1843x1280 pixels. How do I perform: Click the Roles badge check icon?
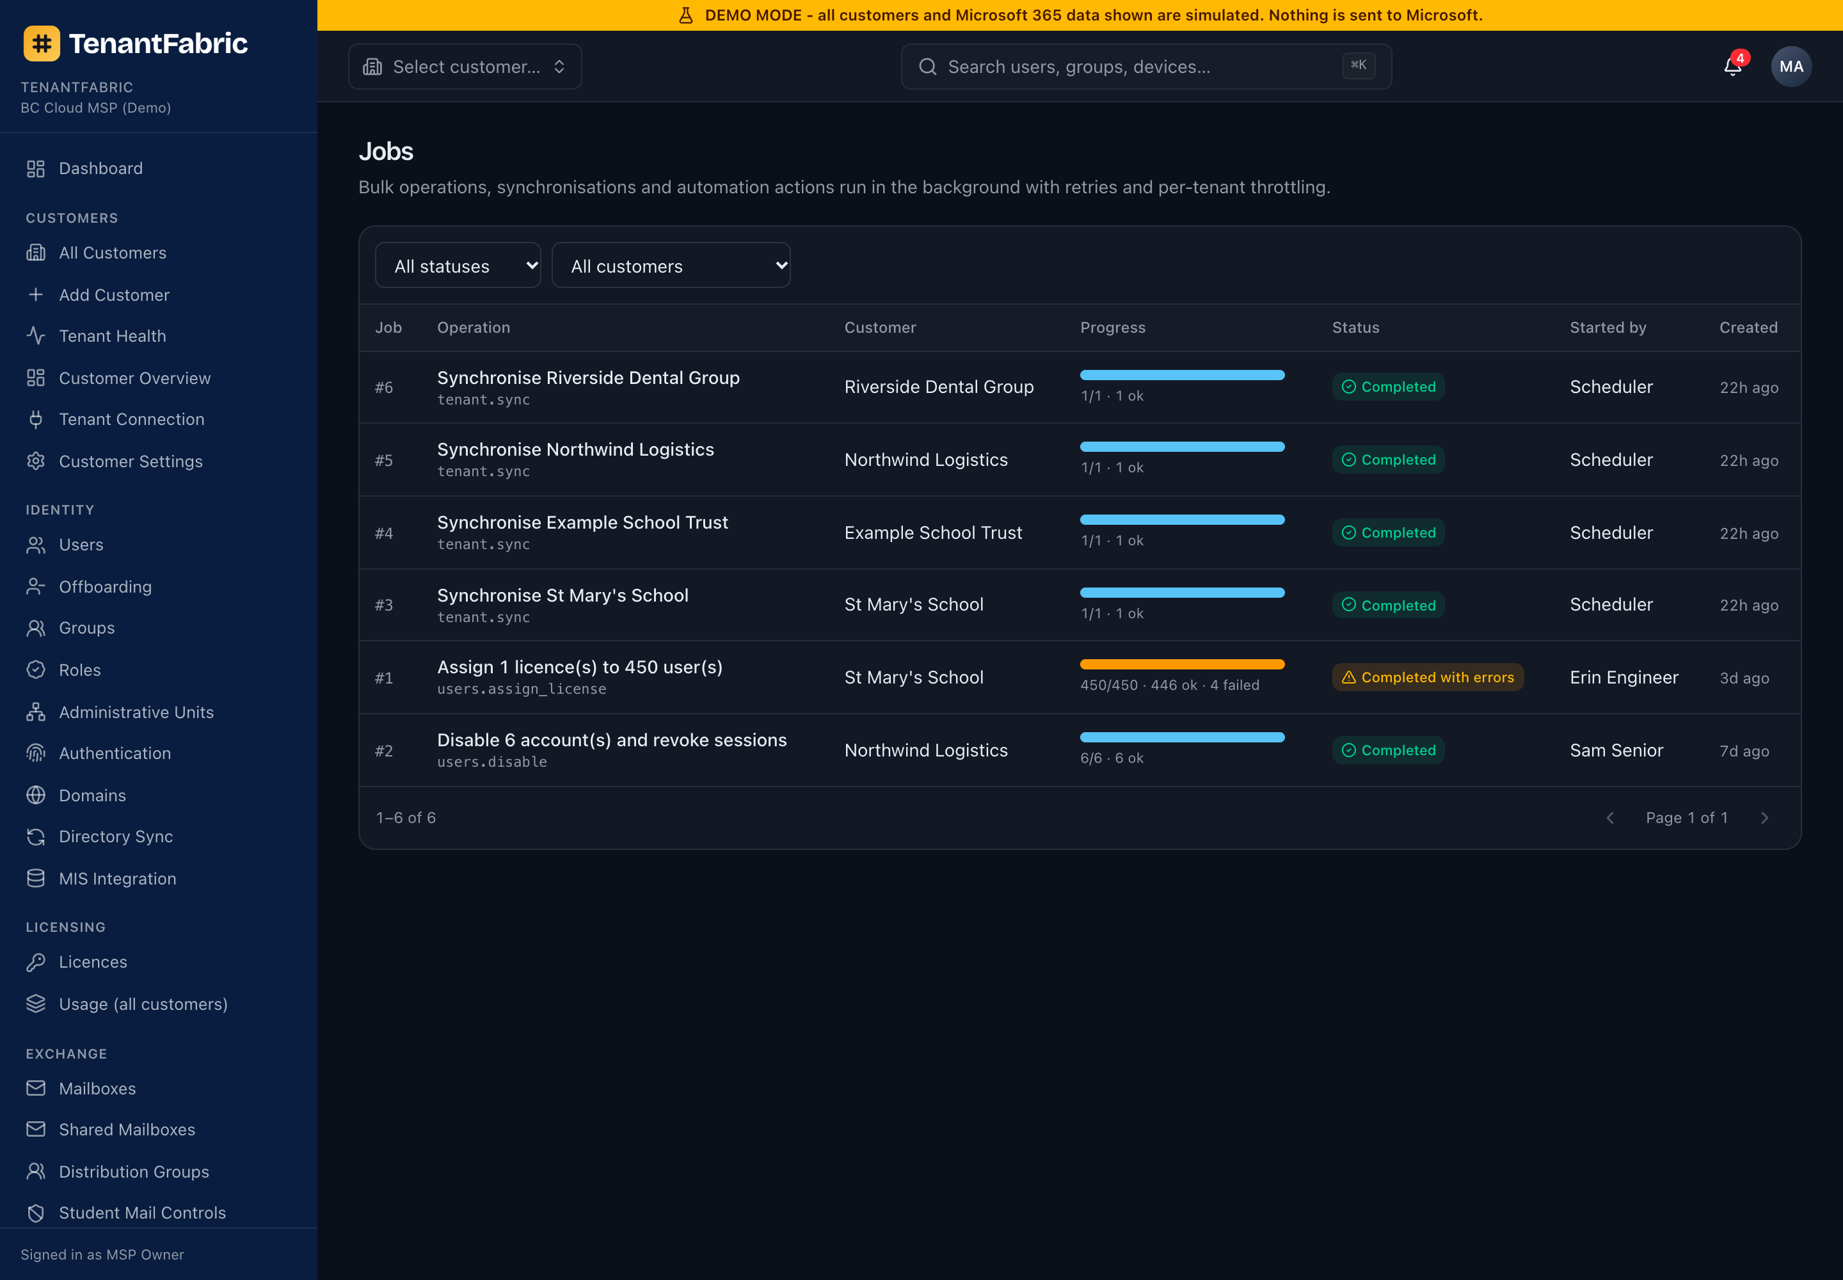pos(35,669)
